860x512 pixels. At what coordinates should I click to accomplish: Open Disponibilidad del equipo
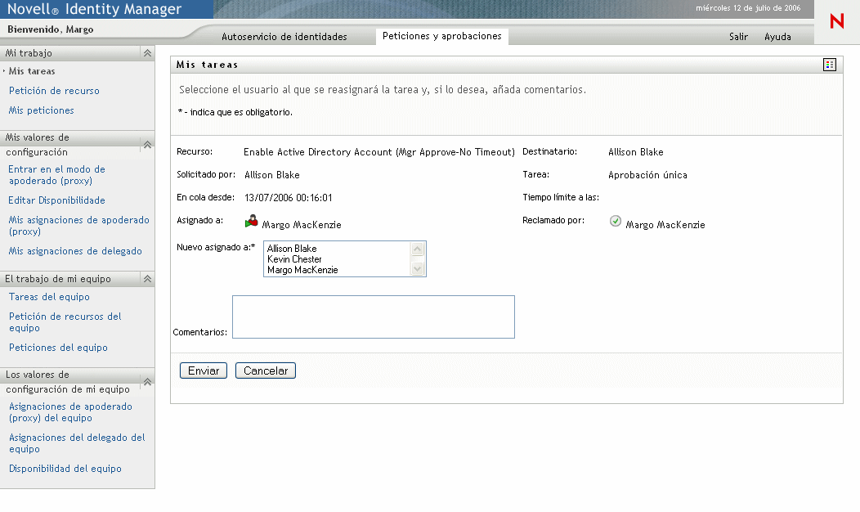(x=65, y=469)
